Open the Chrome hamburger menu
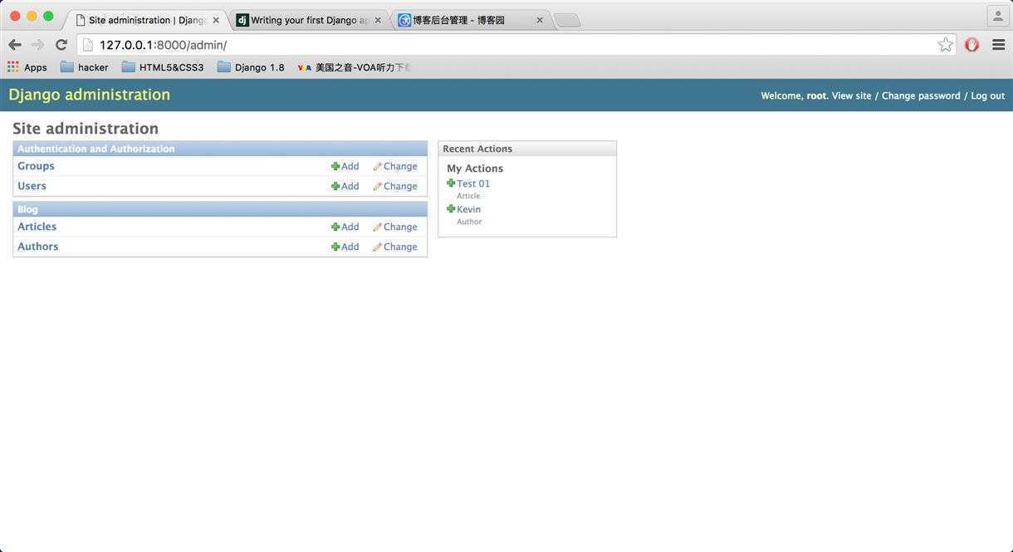The height and width of the screenshot is (552, 1013). click(998, 45)
